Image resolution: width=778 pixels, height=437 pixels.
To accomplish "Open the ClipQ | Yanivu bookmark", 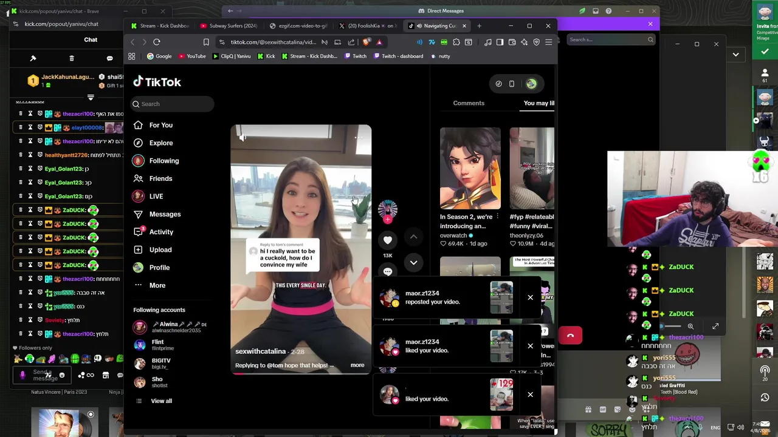I will pyautogui.click(x=232, y=56).
